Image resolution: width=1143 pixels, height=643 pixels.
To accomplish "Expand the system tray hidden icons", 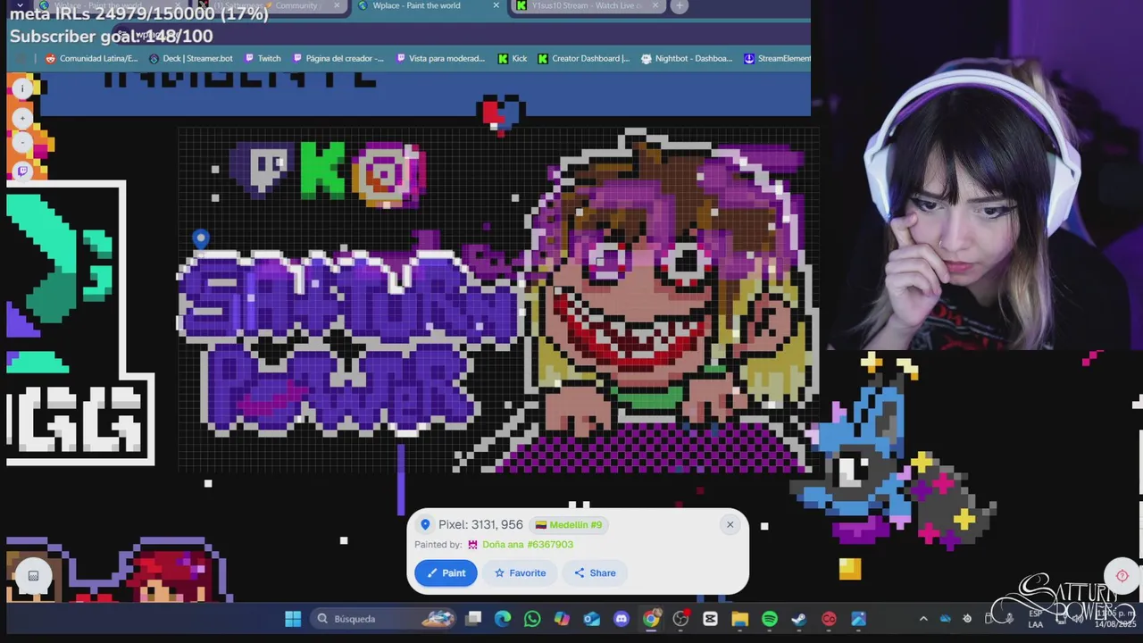I will pos(923,618).
